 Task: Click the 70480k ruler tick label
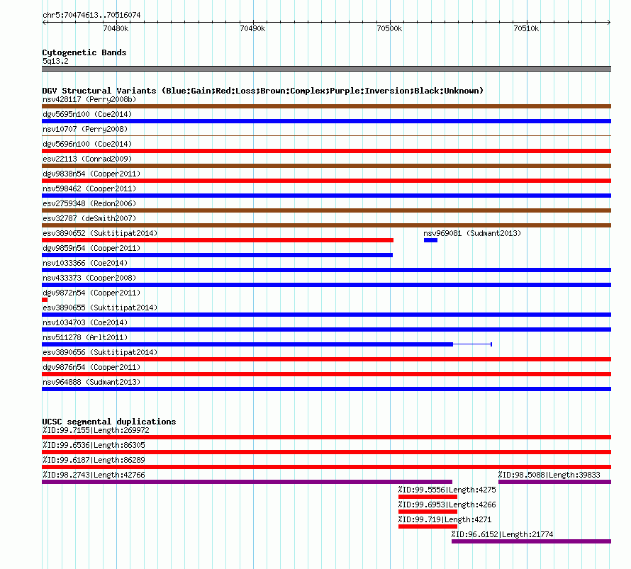coord(116,28)
